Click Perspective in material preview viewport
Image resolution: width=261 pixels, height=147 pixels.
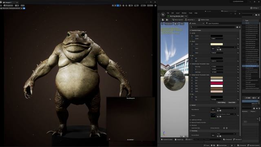click(168, 24)
